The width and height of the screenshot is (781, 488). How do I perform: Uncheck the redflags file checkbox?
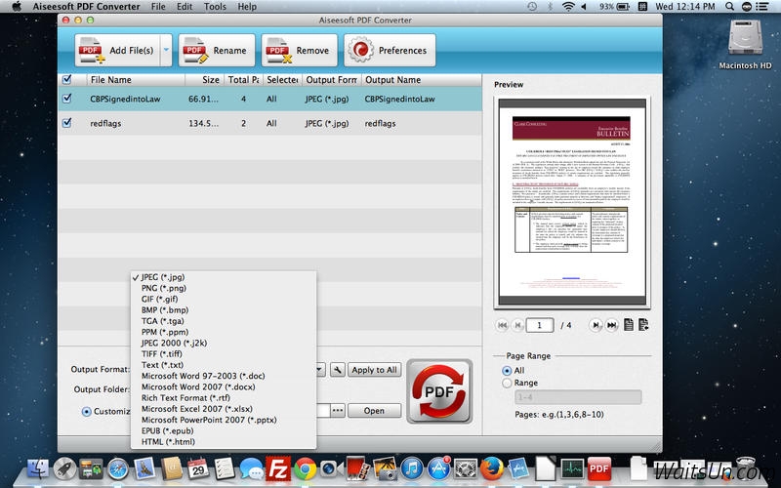(x=66, y=123)
